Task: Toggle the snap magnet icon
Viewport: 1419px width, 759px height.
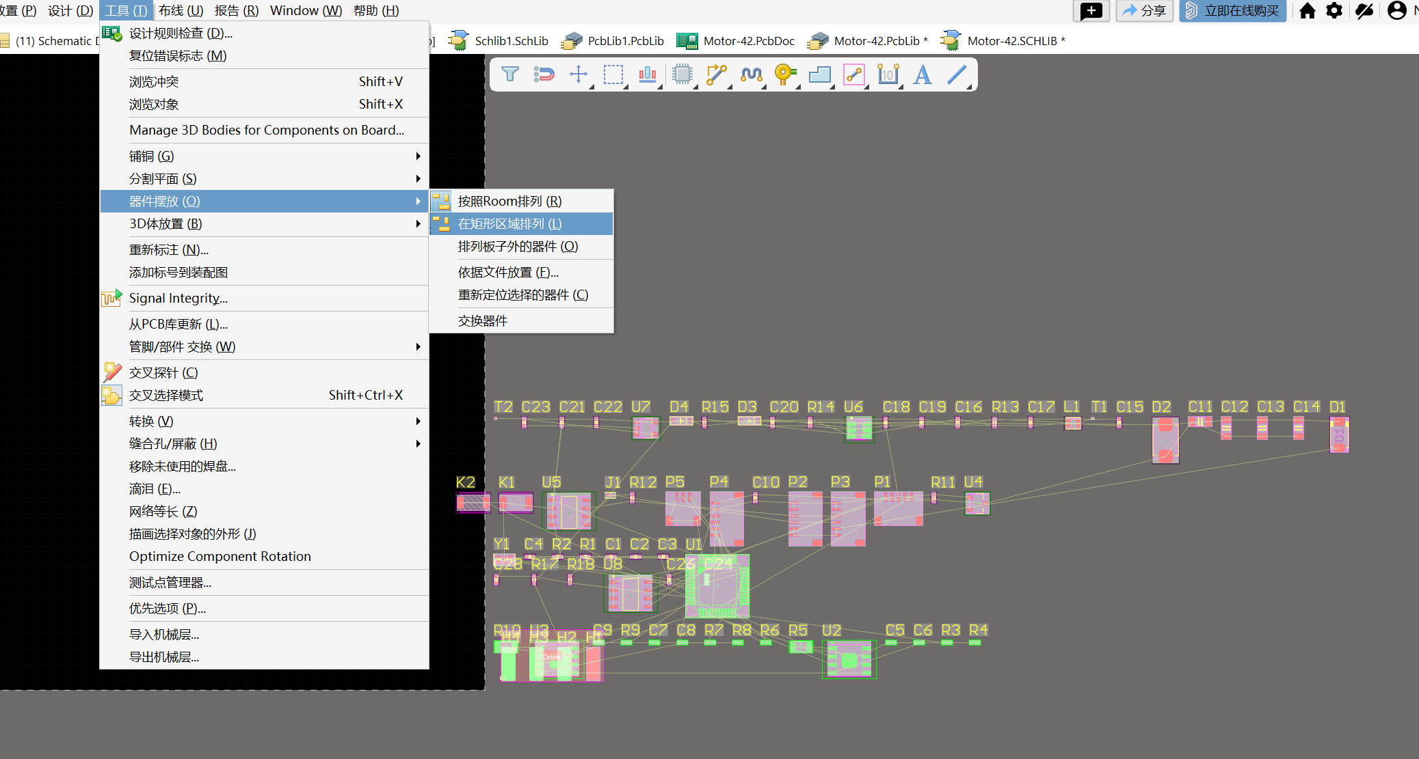Action: pos(544,74)
